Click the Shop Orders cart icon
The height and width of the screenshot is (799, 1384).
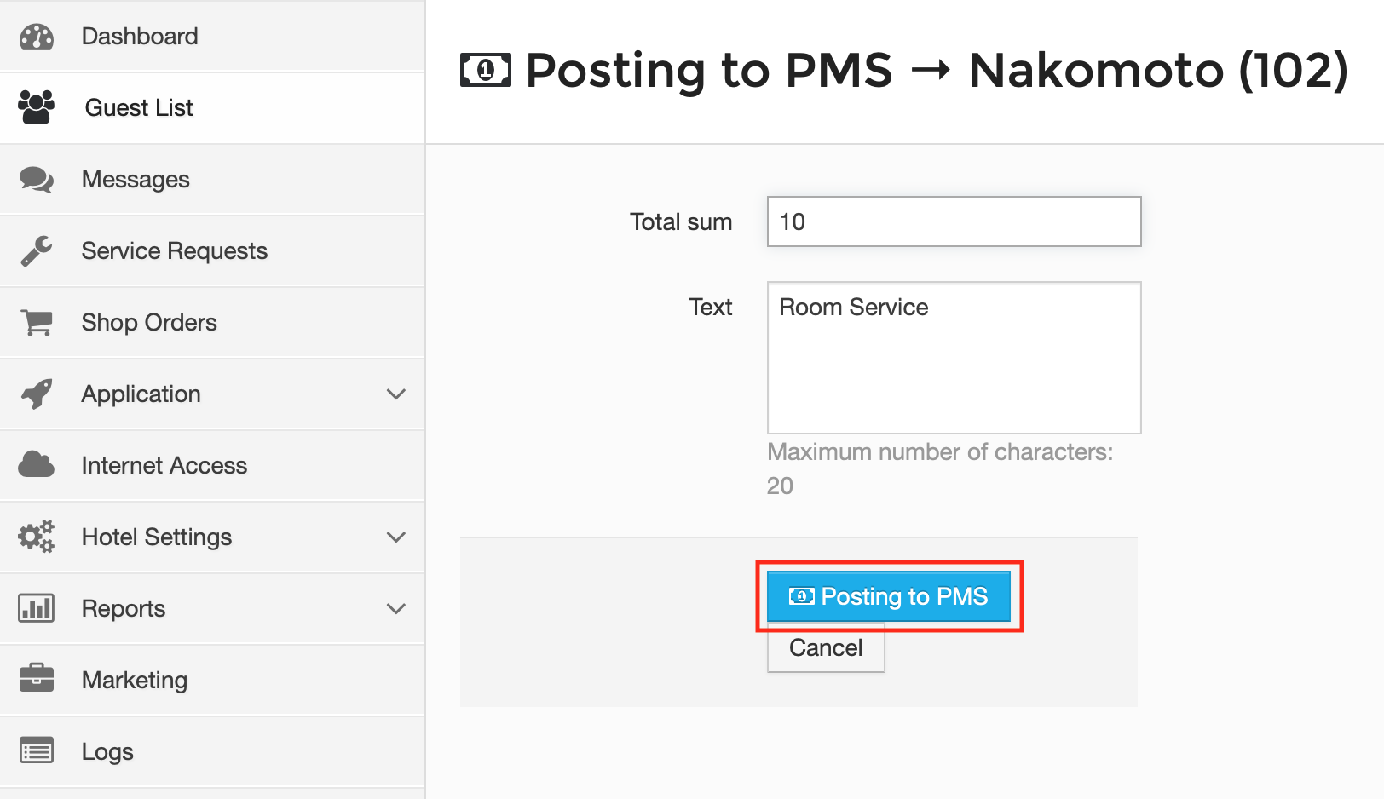click(36, 323)
